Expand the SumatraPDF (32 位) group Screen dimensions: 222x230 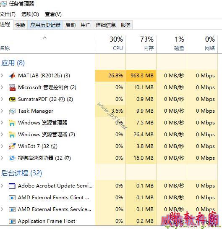(2, 99)
